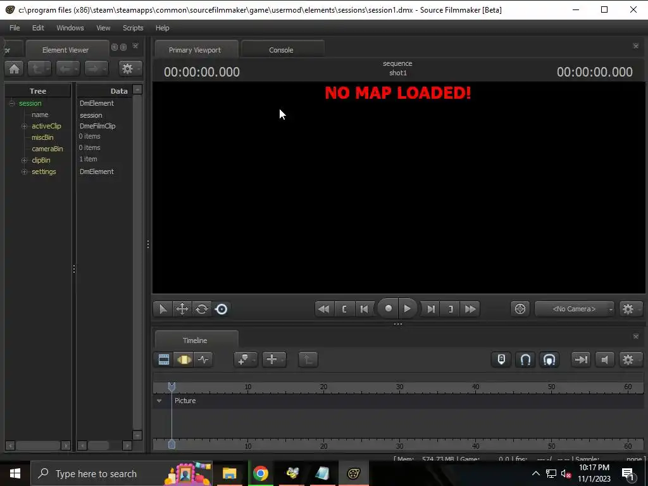The image size is (648, 486).
Task: Toggle timeline snapping magnet
Action: click(525, 359)
